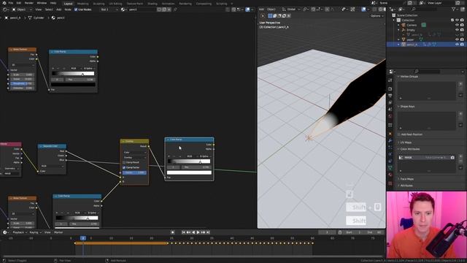The image size is (467, 263).
Task: Toggle visibility eye for Camera
Action: 458,25
